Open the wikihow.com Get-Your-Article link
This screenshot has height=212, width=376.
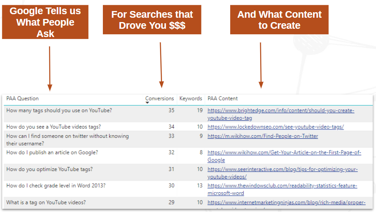[x=284, y=152]
